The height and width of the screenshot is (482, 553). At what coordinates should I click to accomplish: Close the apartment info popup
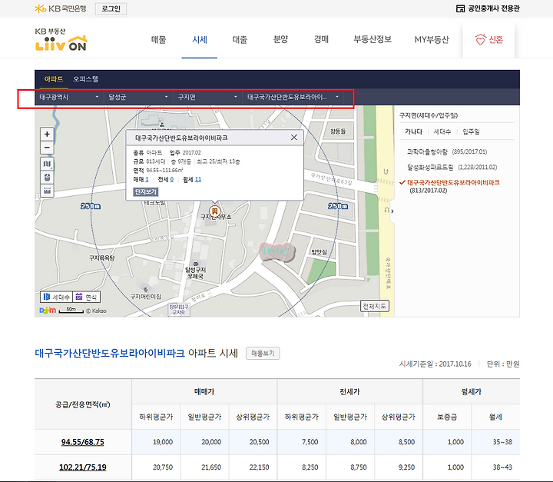pos(293,138)
